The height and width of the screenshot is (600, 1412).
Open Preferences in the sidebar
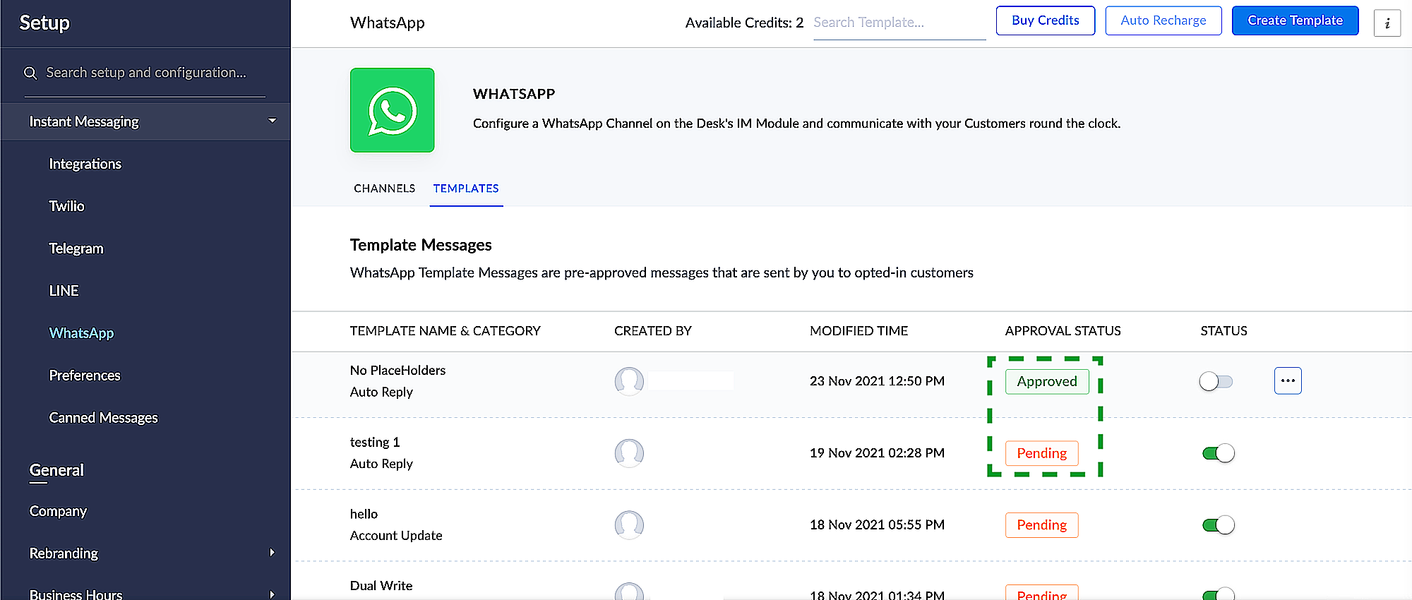coord(85,376)
